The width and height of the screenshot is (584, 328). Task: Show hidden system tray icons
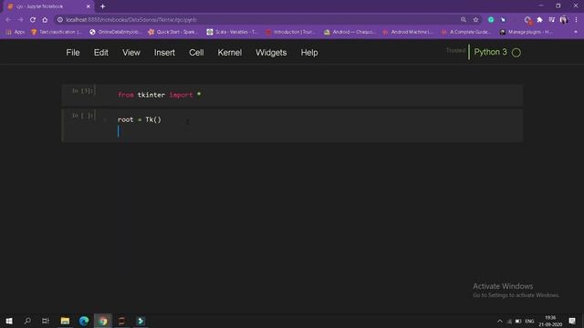pos(500,321)
